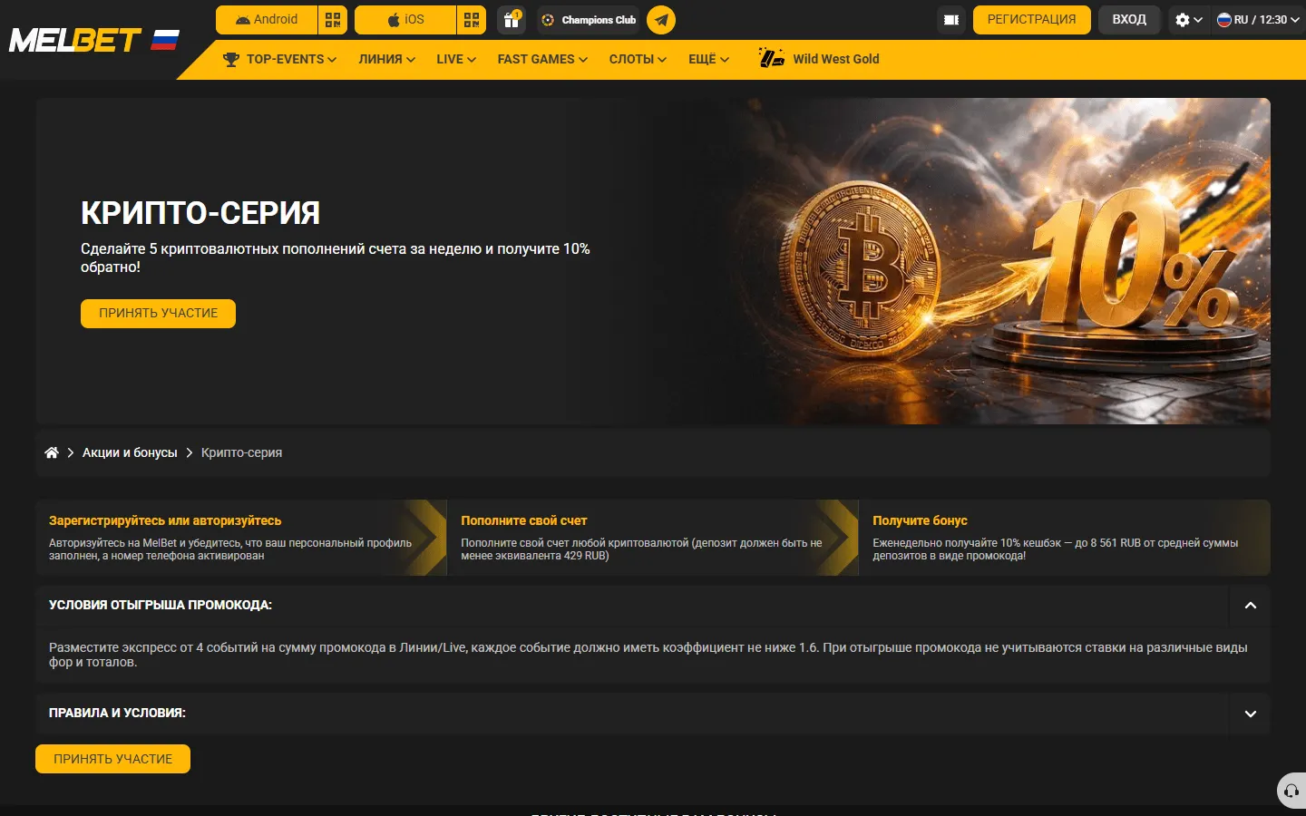Click the Получите бонус step heading

tap(920, 520)
